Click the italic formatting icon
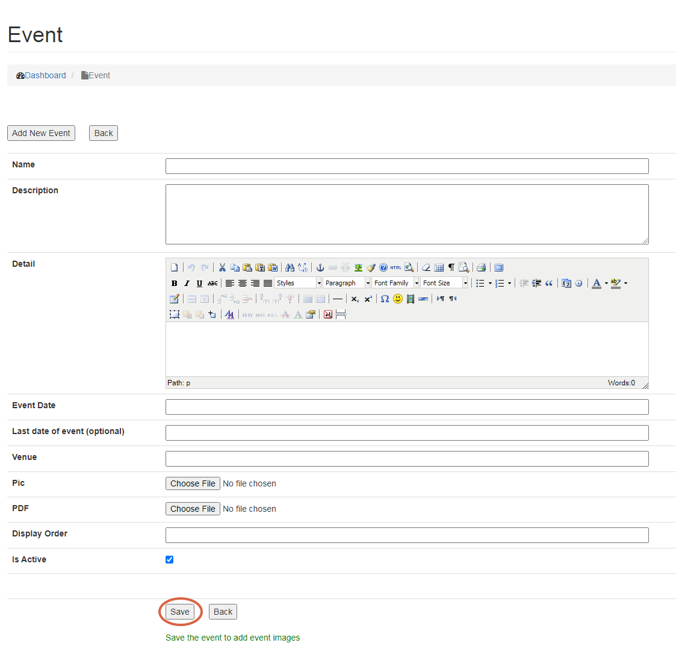This screenshot has height=646, width=676. (187, 283)
